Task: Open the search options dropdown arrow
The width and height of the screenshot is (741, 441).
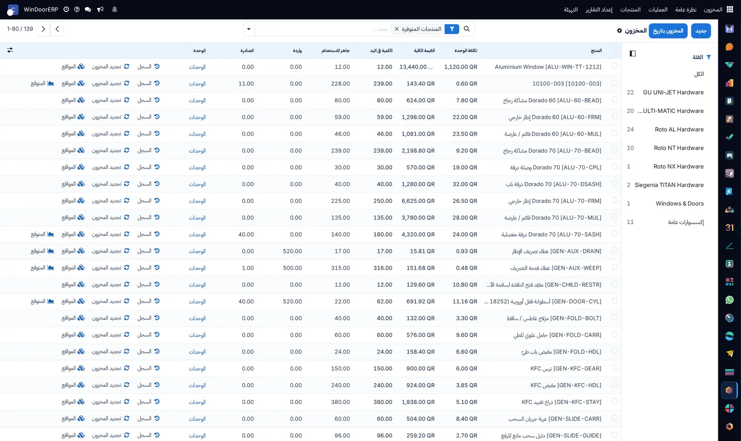Action: (x=249, y=29)
